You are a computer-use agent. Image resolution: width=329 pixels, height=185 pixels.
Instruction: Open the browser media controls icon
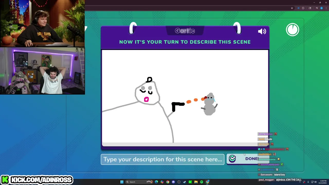[317, 8]
